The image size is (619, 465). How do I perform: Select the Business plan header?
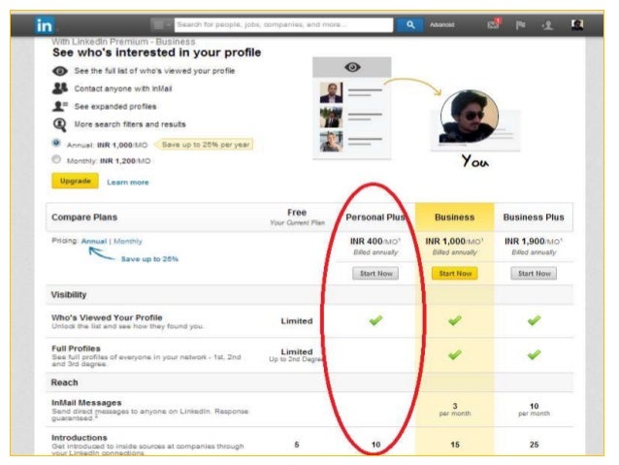[x=454, y=217]
